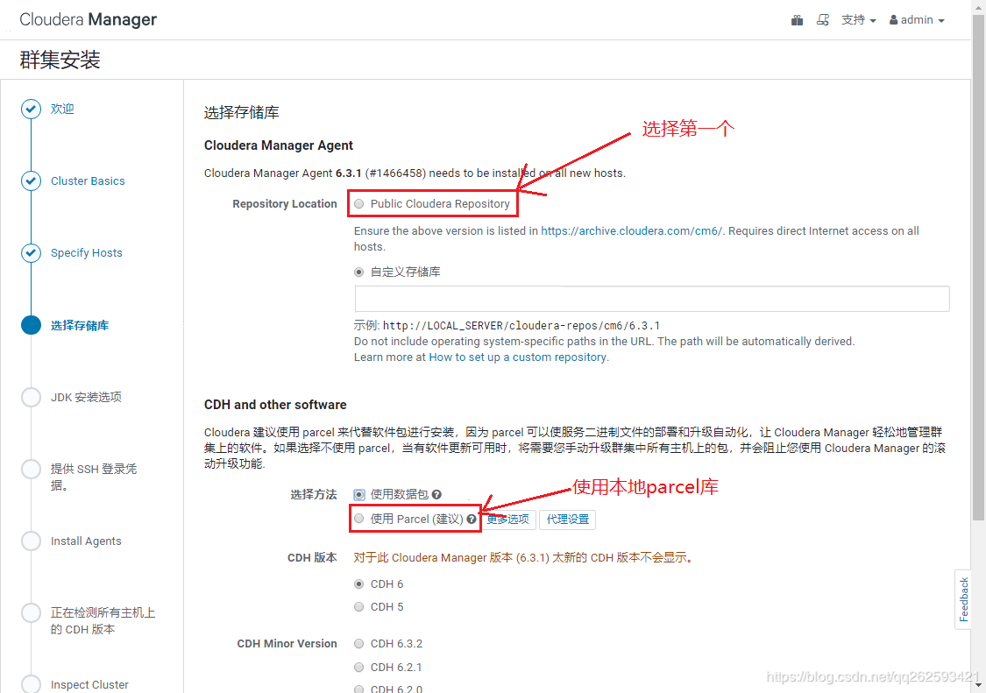The width and height of the screenshot is (986, 693).
Task: Select 使用数据包 radio option
Action: pyautogui.click(x=359, y=494)
